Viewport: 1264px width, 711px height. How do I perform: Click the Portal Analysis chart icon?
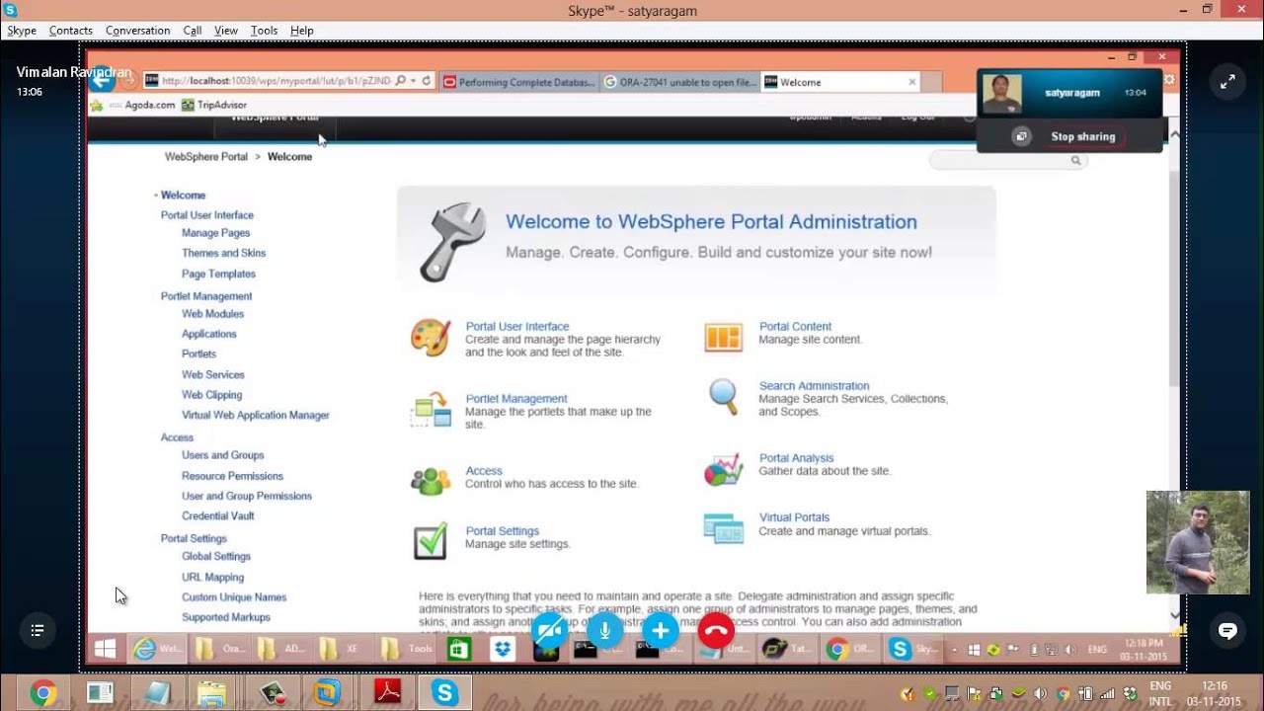723,469
